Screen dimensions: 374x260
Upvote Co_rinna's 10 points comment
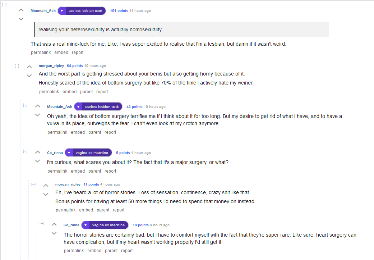click(54, 224)
